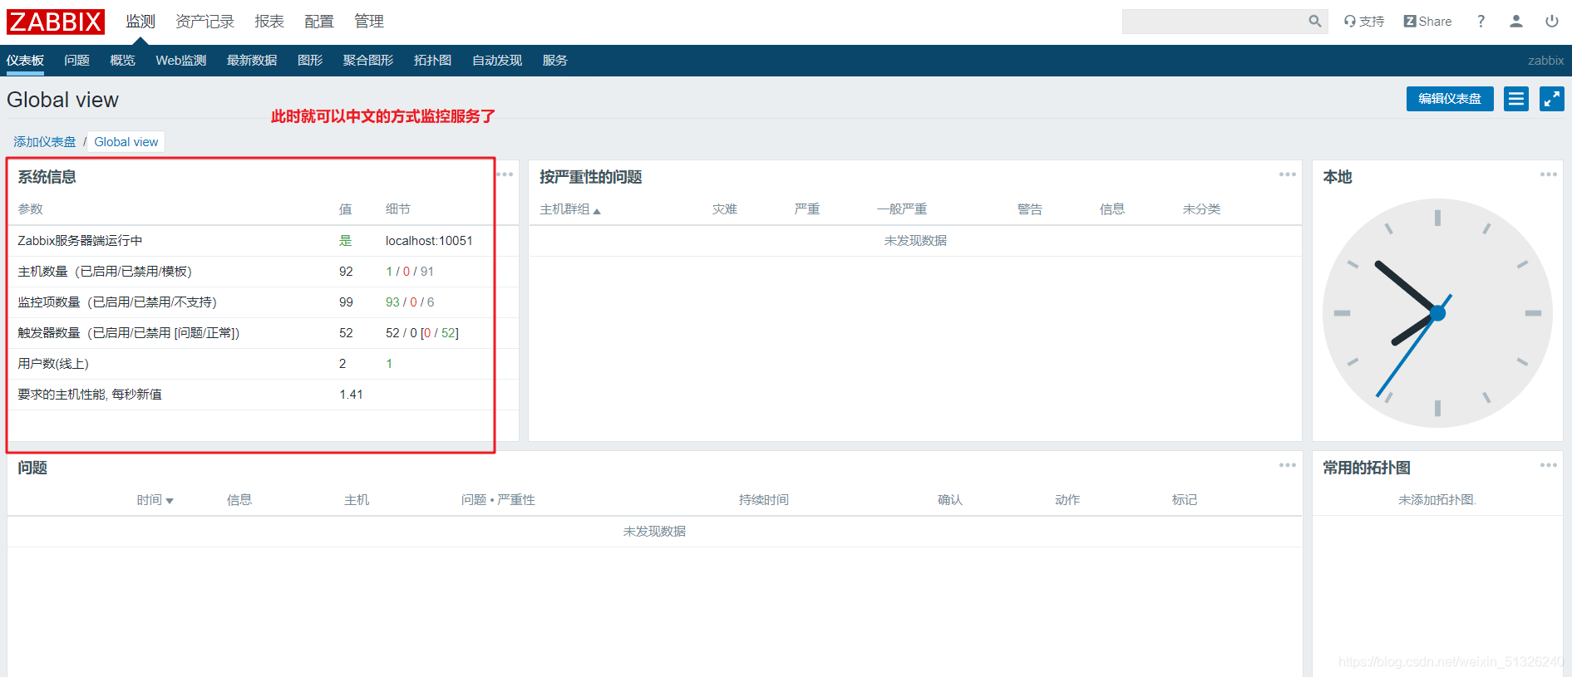Select the 聚合图形 submenu tab
The height and width of the screenshot is (677, 1572).
click(x=368, y=61)
